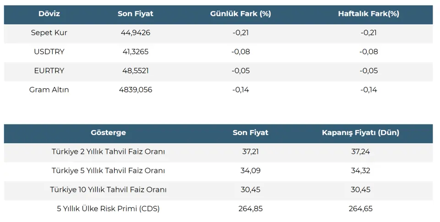Select the Gram Altın row label
Screen dimensions: 440x222
tap(49, 90)
